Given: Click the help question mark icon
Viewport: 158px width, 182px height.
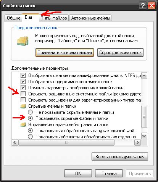Looking at the screenshot, I should [143, 6].
